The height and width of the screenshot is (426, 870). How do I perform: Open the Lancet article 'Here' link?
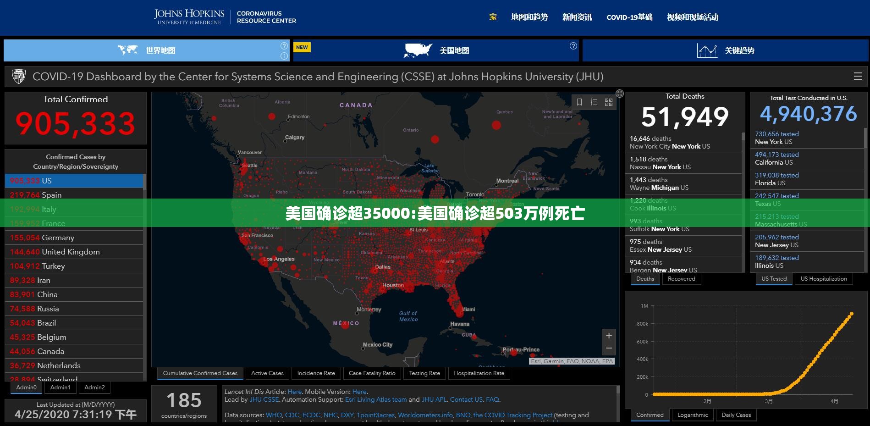[x=295, y=392]
